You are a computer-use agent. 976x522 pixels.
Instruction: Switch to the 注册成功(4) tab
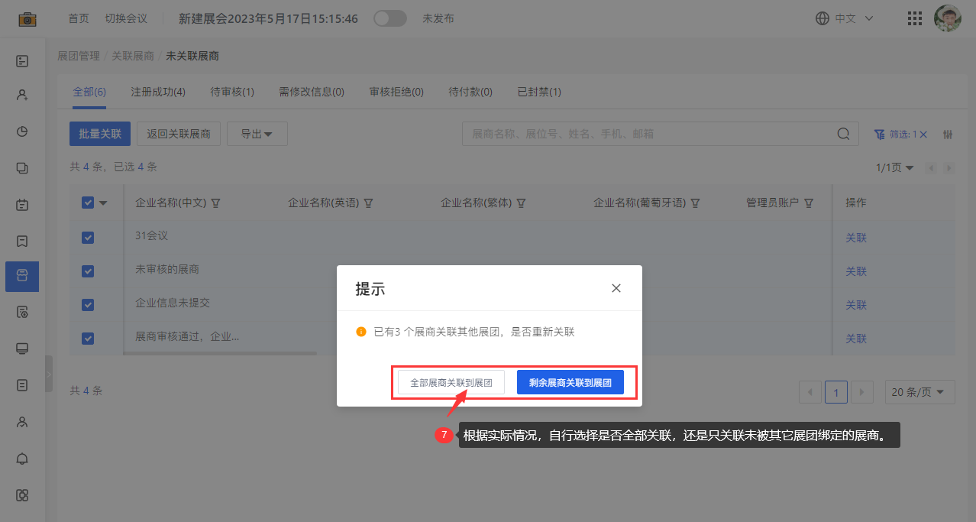tap(158, 92)
